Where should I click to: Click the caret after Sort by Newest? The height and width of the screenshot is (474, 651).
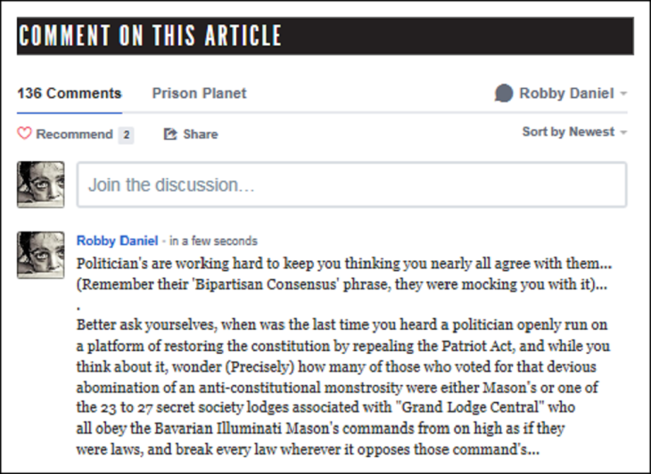click(x=623, y=133)
